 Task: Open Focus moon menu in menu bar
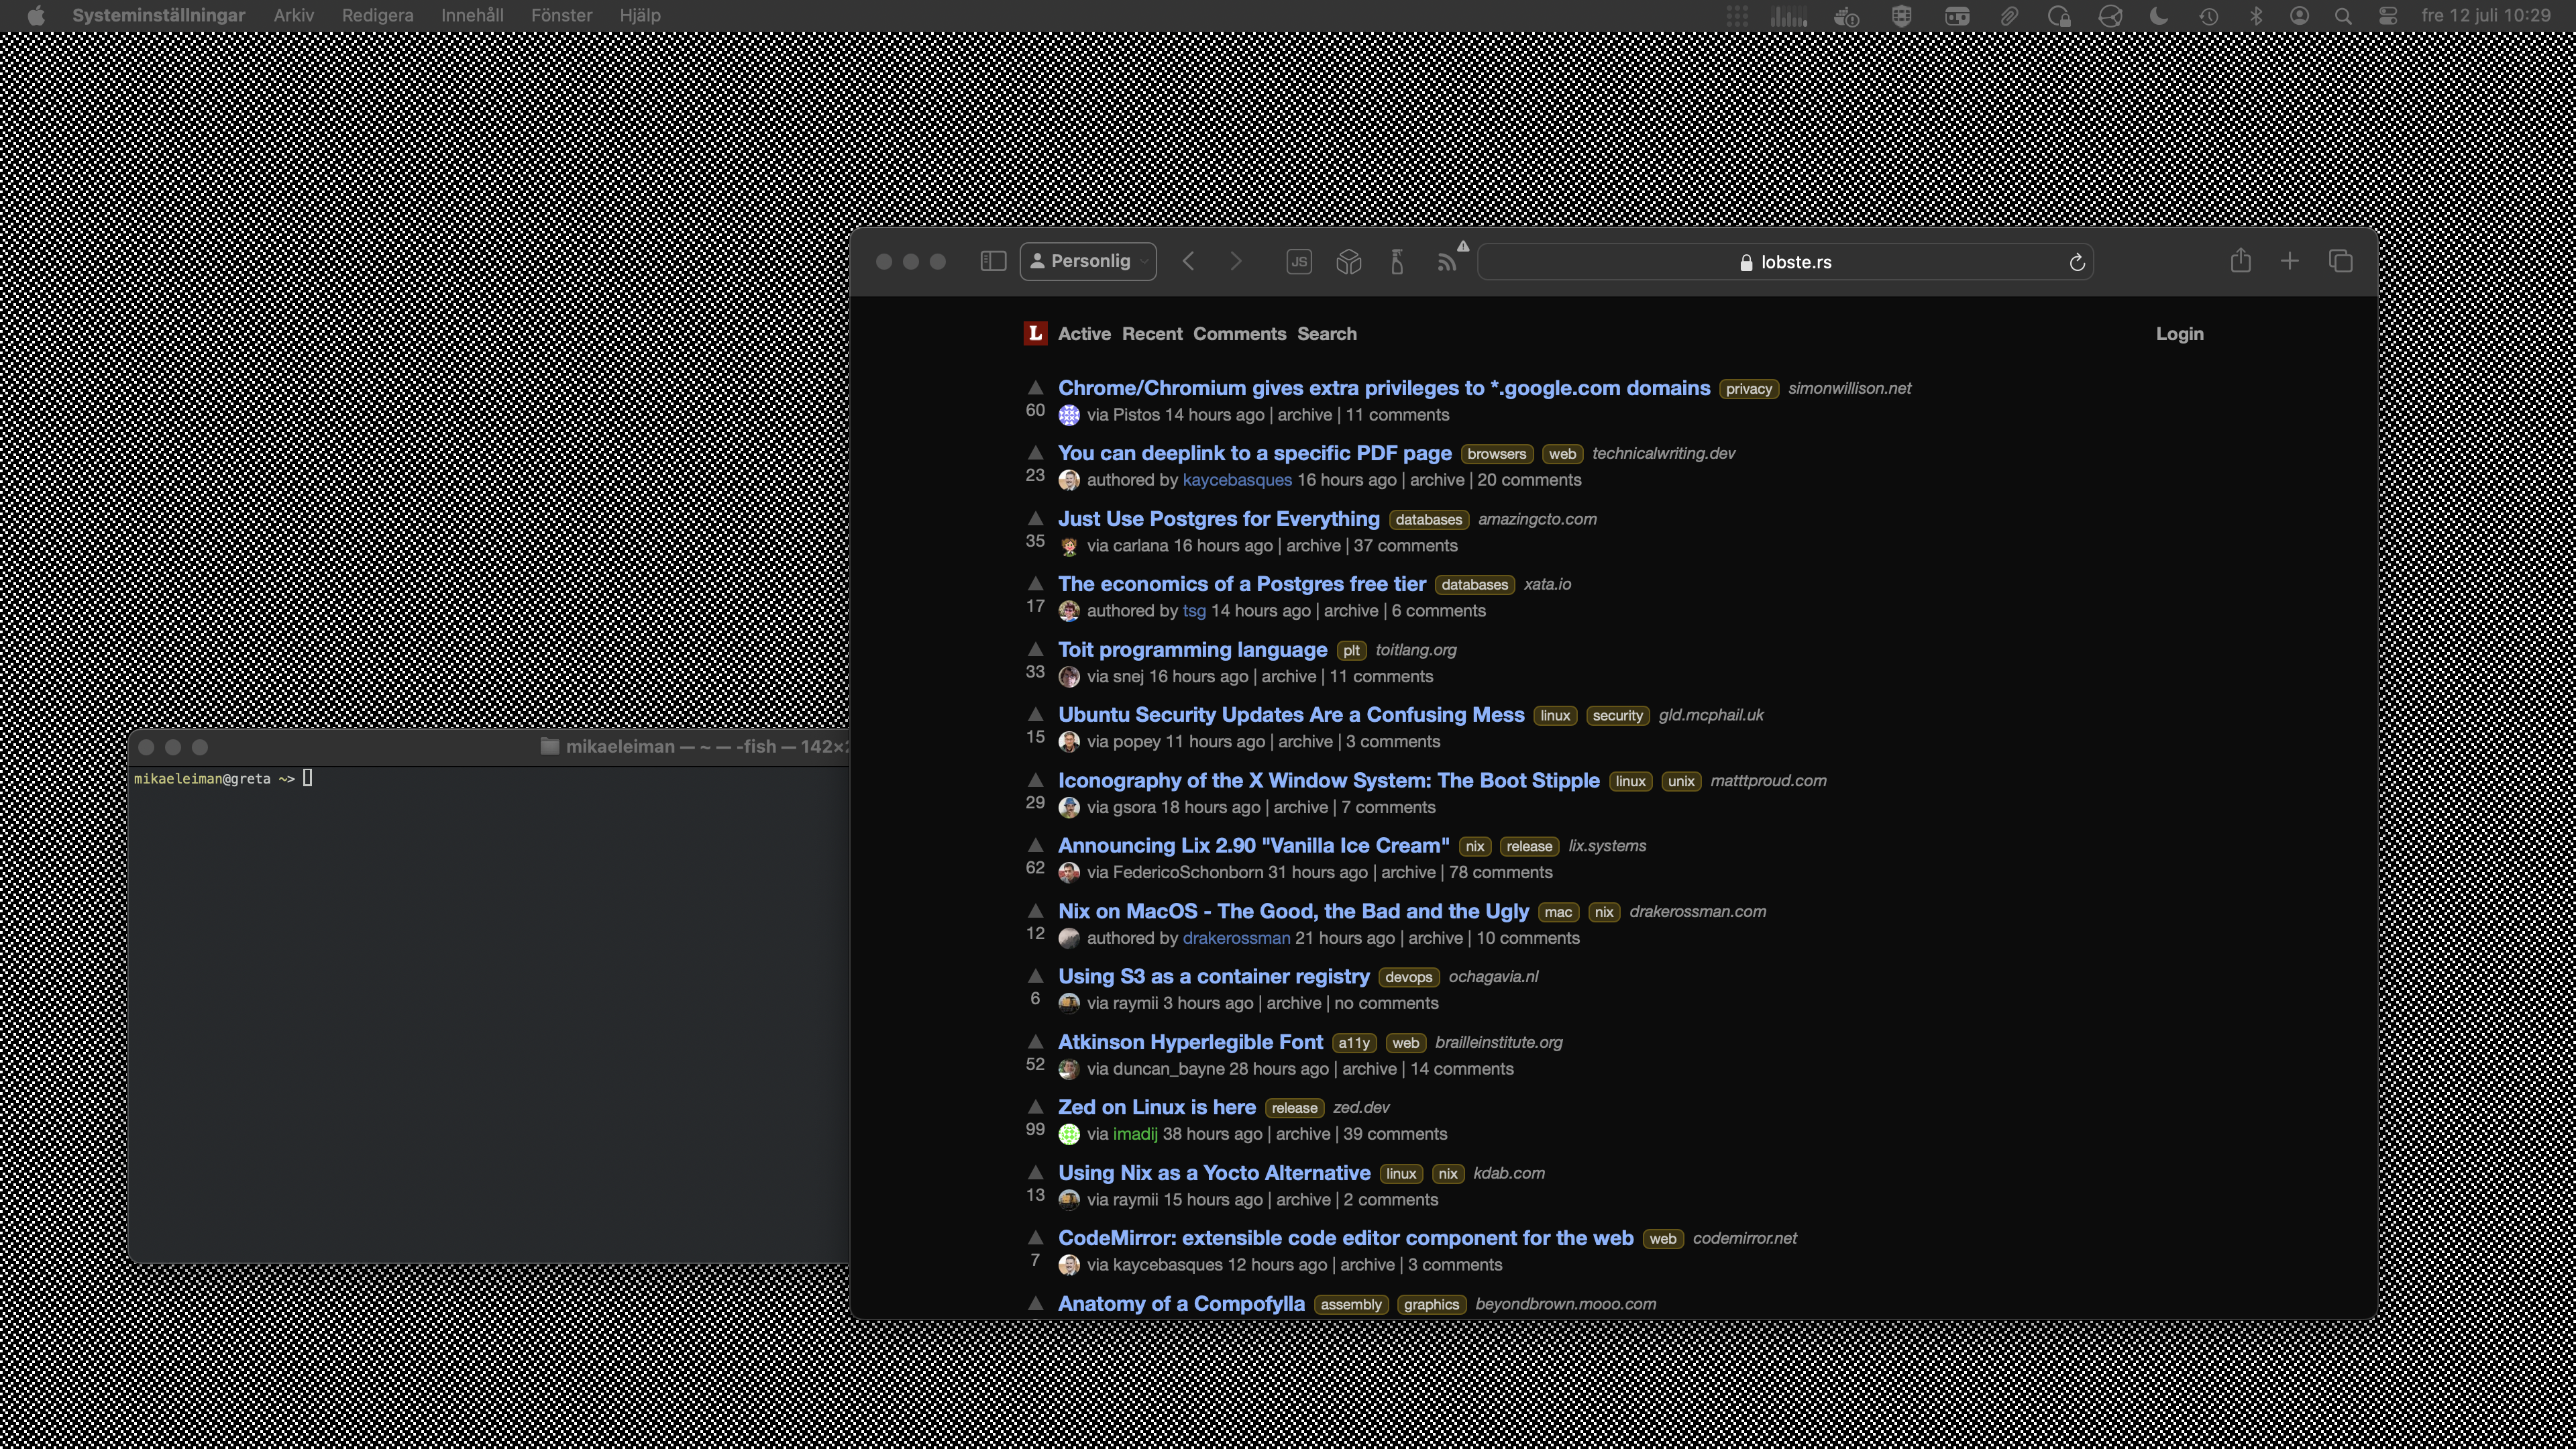click(2158, 15)
